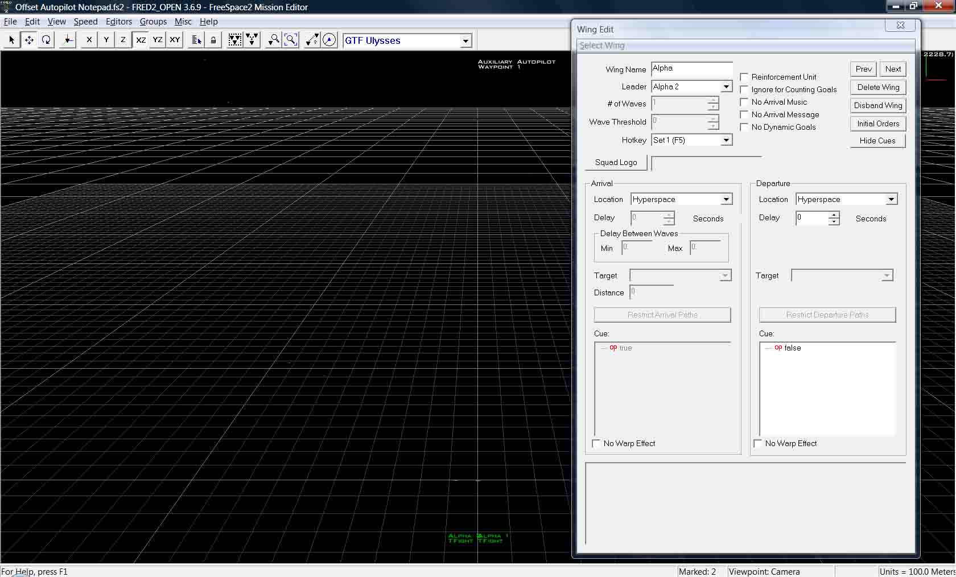The height and width of the screenshot is (577, 956).
Task: Click the form wing icon
Action: [x=234, y=40]
